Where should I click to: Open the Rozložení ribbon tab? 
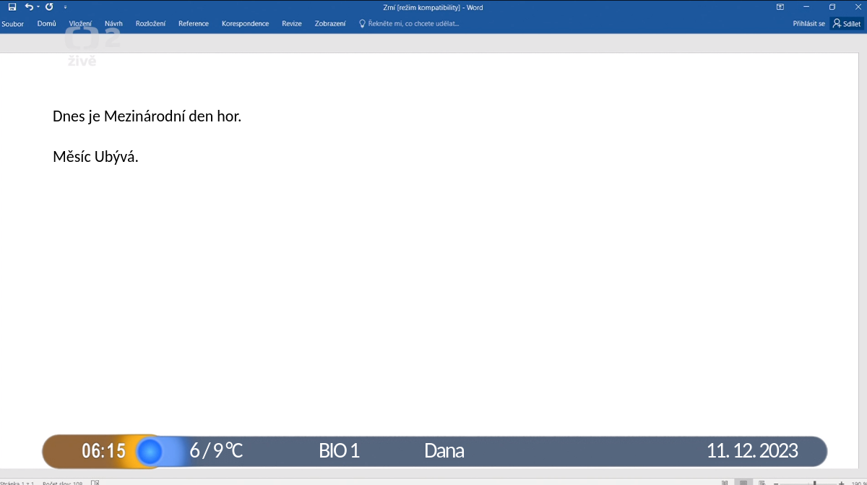(150, 24)
